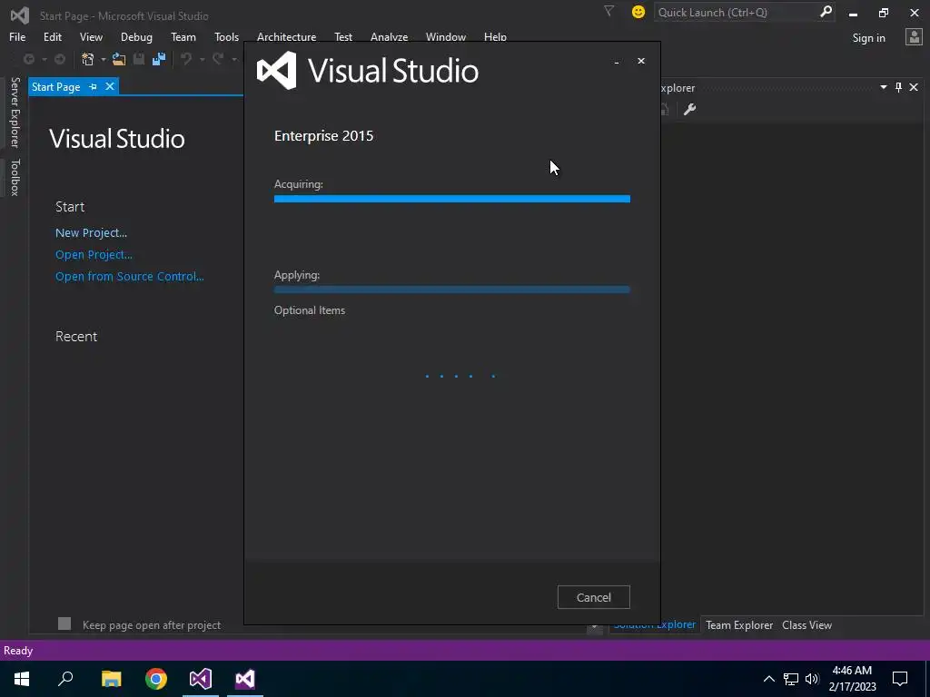Click the Open Project... link
Image resolution: width=930 pixels, height=697 pixels.
[94, 255]
